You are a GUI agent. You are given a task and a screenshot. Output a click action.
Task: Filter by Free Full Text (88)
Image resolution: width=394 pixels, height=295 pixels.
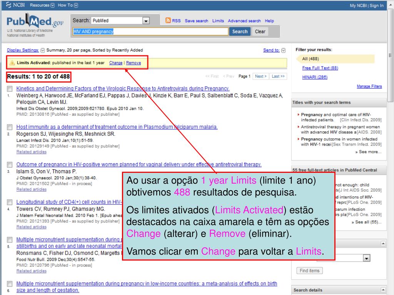[320, 68]
